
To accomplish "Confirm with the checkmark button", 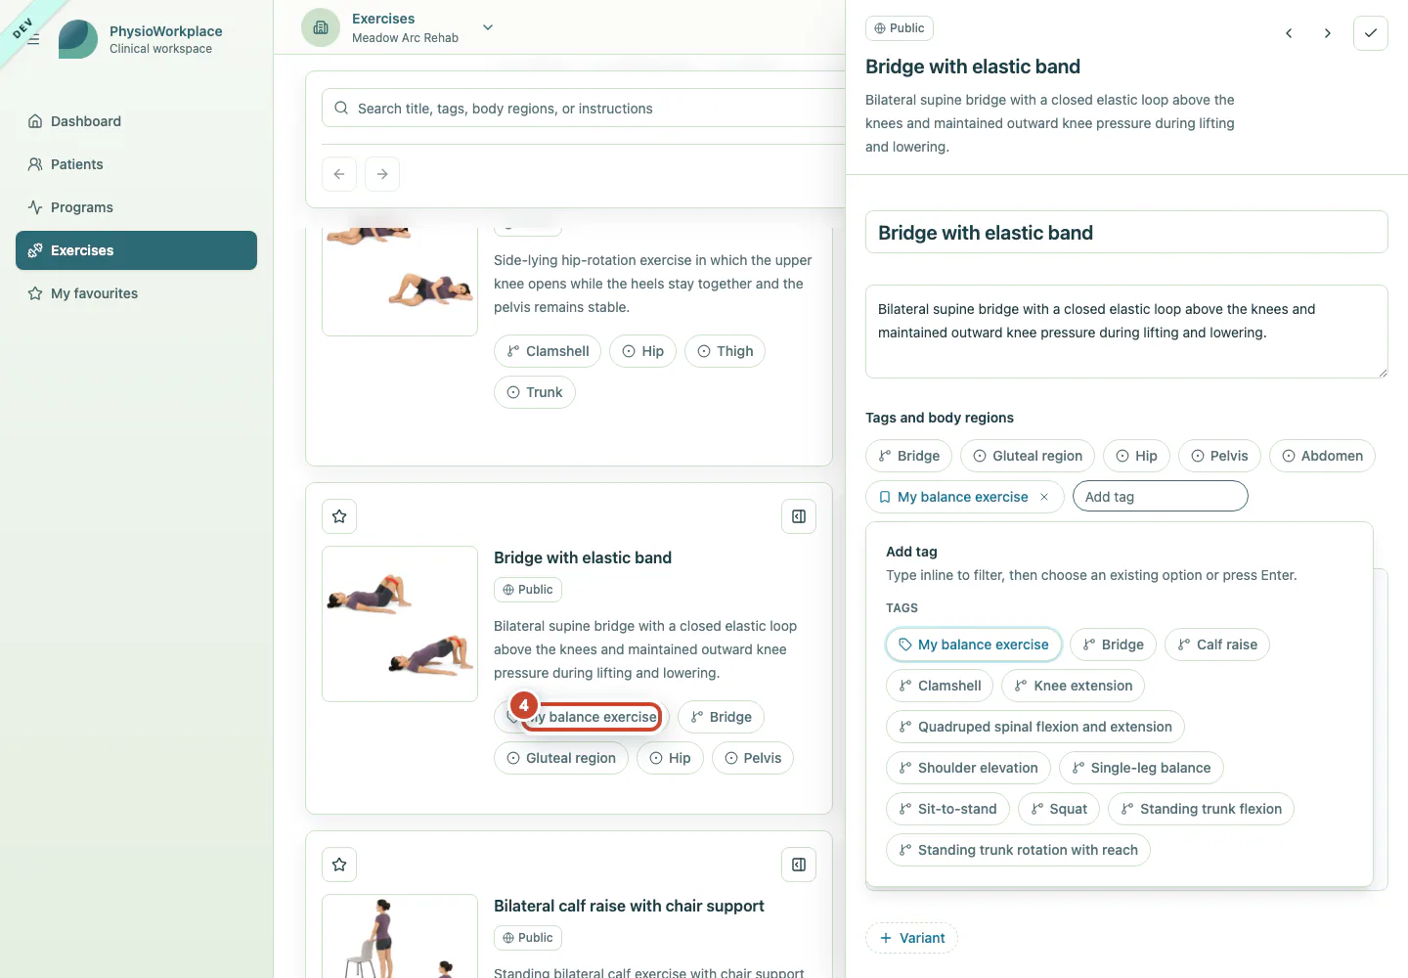I will click(x=1371, y=33).
